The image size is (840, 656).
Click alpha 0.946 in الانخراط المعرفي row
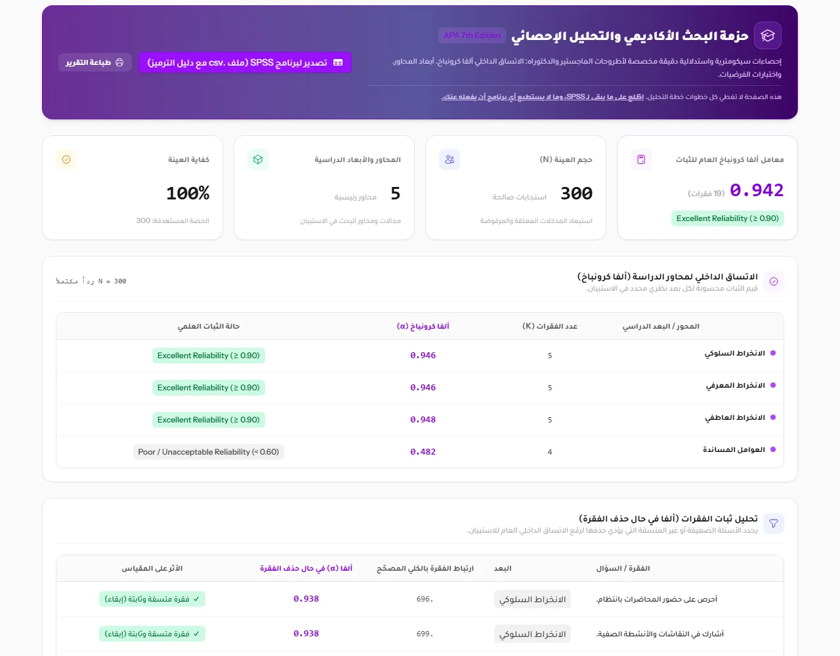point(423,388)
